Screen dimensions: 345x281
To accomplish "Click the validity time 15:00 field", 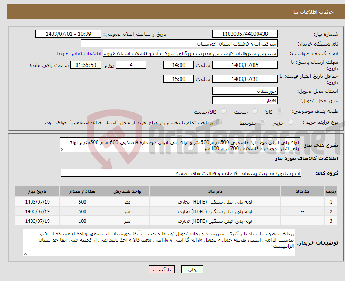I will [x=178, y=79].
